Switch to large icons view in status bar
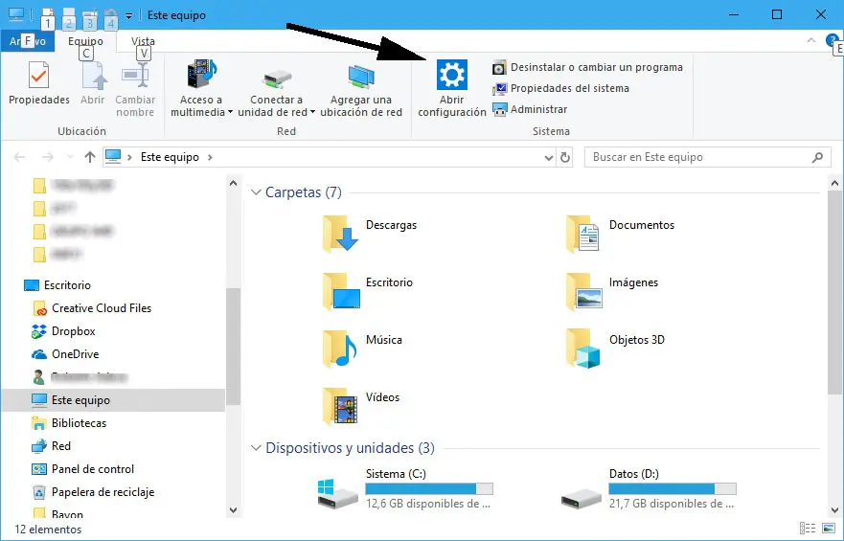Image resolution: width=844 pixels, height=541 pixels. (x=829, y=529)
